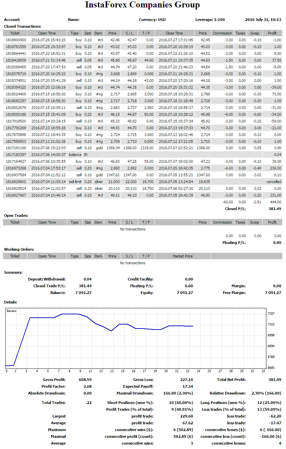Click the 236.00 profit cell
The image size is (286, 449).
pyautogui.click(x=275, y=168)
